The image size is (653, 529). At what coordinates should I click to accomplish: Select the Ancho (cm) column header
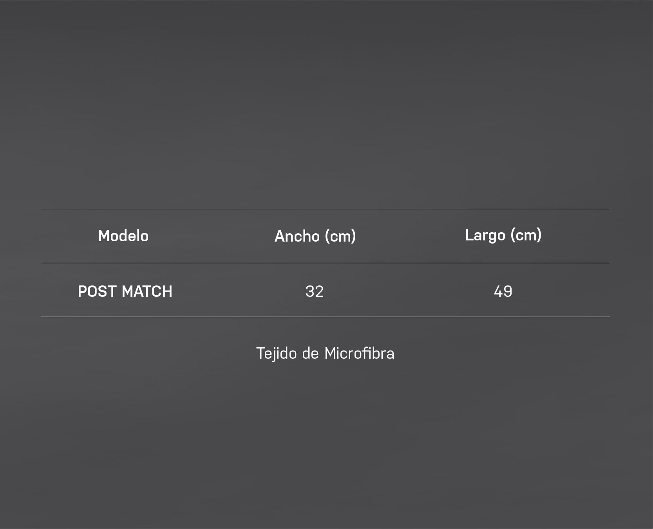(315, 236)
